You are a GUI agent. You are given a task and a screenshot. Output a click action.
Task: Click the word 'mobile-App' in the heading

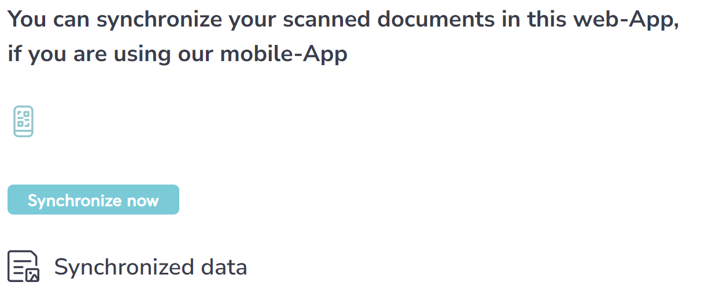pos(283,54)
